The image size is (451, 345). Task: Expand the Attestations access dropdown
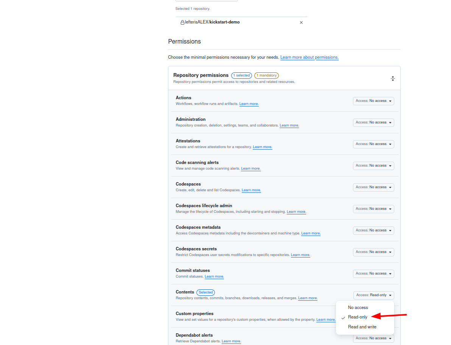373,144
